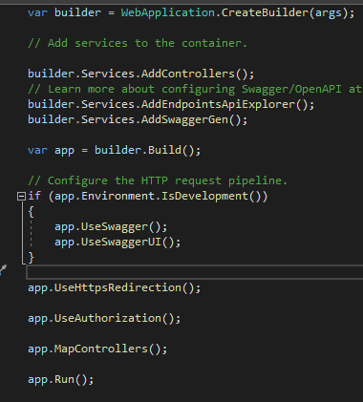Screen dimensions: 363x402
Task: Click 'IsDevelopment()' in the if condition
Action: tap(211, 196)
